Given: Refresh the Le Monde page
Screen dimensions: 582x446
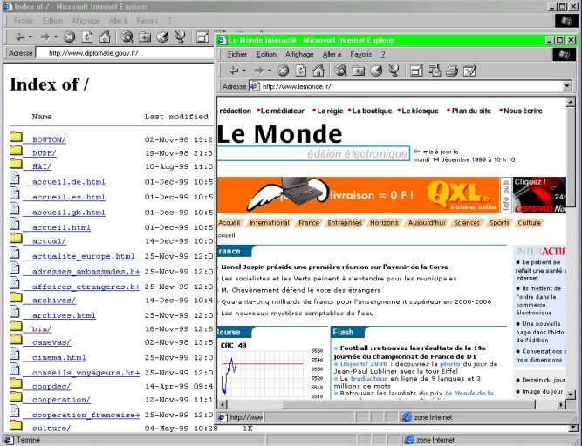Looking at the screenshot, I should [301, 71].
